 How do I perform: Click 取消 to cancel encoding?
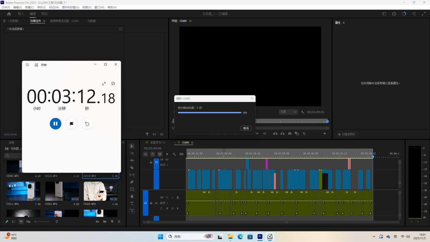[x=246, y=128]
